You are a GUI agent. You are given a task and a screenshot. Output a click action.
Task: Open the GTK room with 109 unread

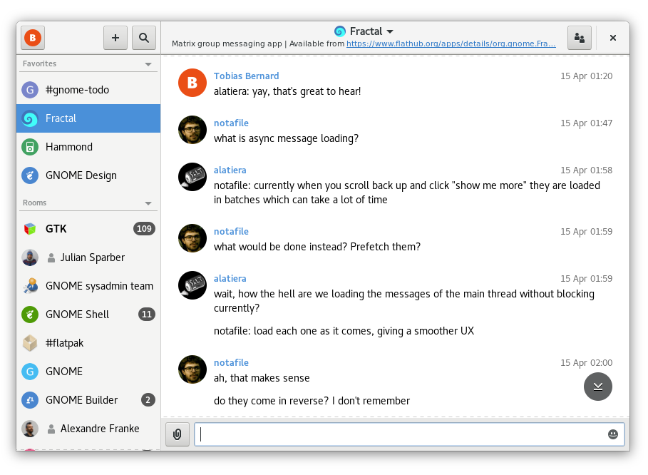click(88, 229)
